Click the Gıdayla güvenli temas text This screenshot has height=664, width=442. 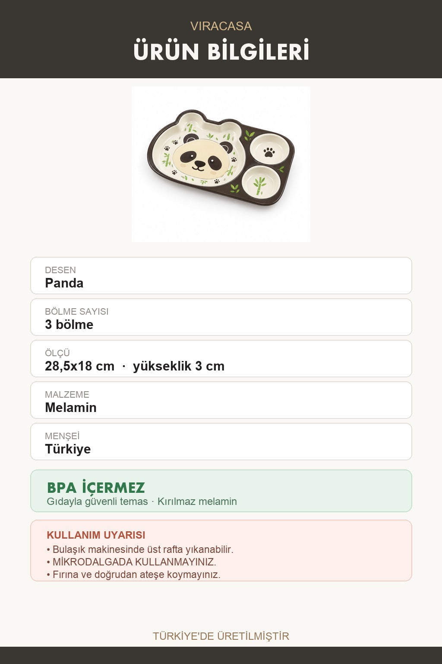[97, 501]
